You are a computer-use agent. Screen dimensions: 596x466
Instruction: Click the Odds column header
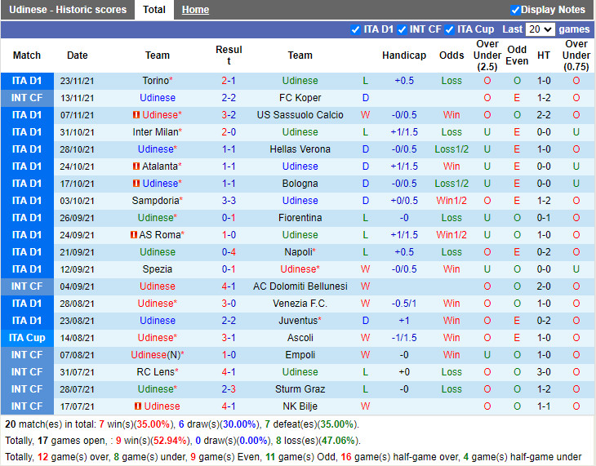[x=451, y=55]
